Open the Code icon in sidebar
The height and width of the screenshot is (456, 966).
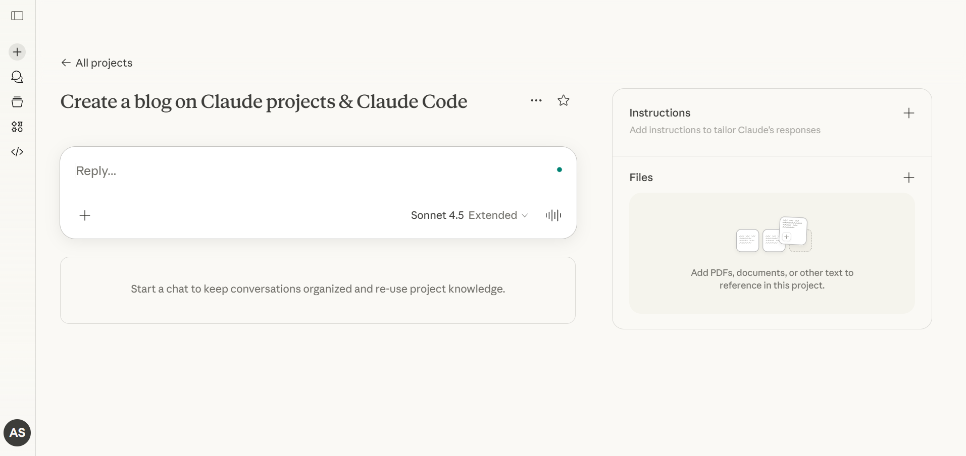pyautogui.click(x=17, y=152)
